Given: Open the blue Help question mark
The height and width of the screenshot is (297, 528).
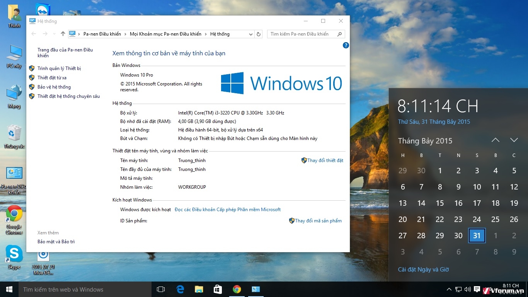Looking at the screenshot, I should point(346,45).
